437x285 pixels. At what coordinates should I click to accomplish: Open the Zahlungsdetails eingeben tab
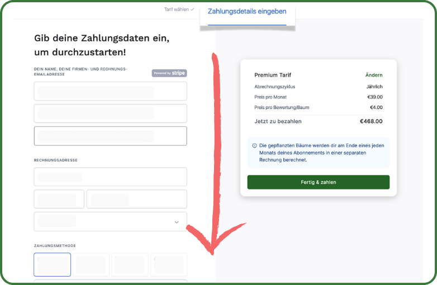pyautogui.click(x=247, y=12)
